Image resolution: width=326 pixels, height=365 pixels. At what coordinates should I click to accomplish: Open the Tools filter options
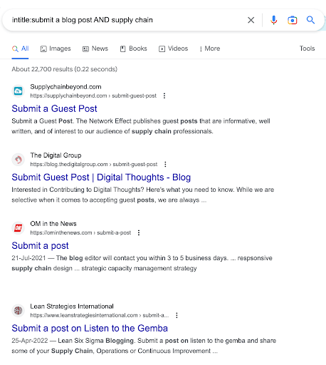tap(307, 48)
